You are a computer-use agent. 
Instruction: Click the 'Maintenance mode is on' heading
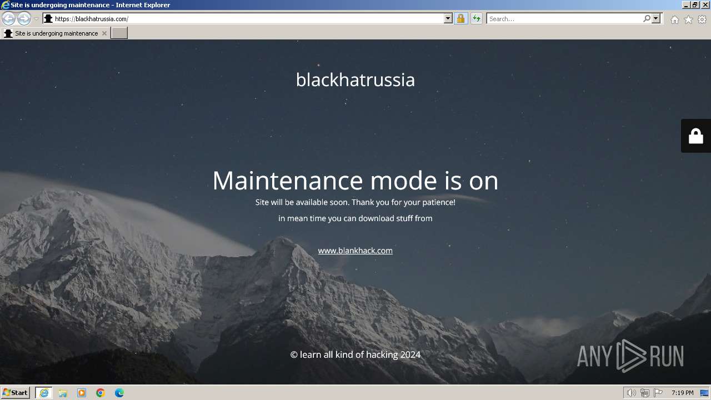click(355, 180)
